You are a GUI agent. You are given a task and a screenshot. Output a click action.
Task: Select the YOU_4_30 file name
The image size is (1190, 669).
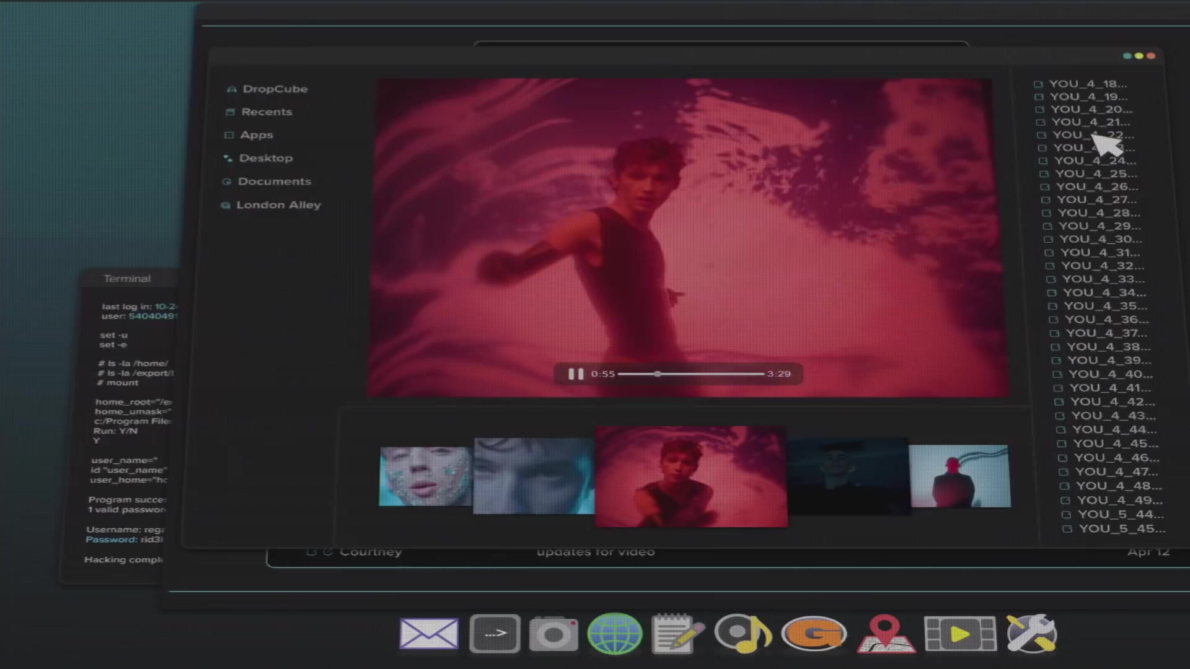[x=1101, y=239]
